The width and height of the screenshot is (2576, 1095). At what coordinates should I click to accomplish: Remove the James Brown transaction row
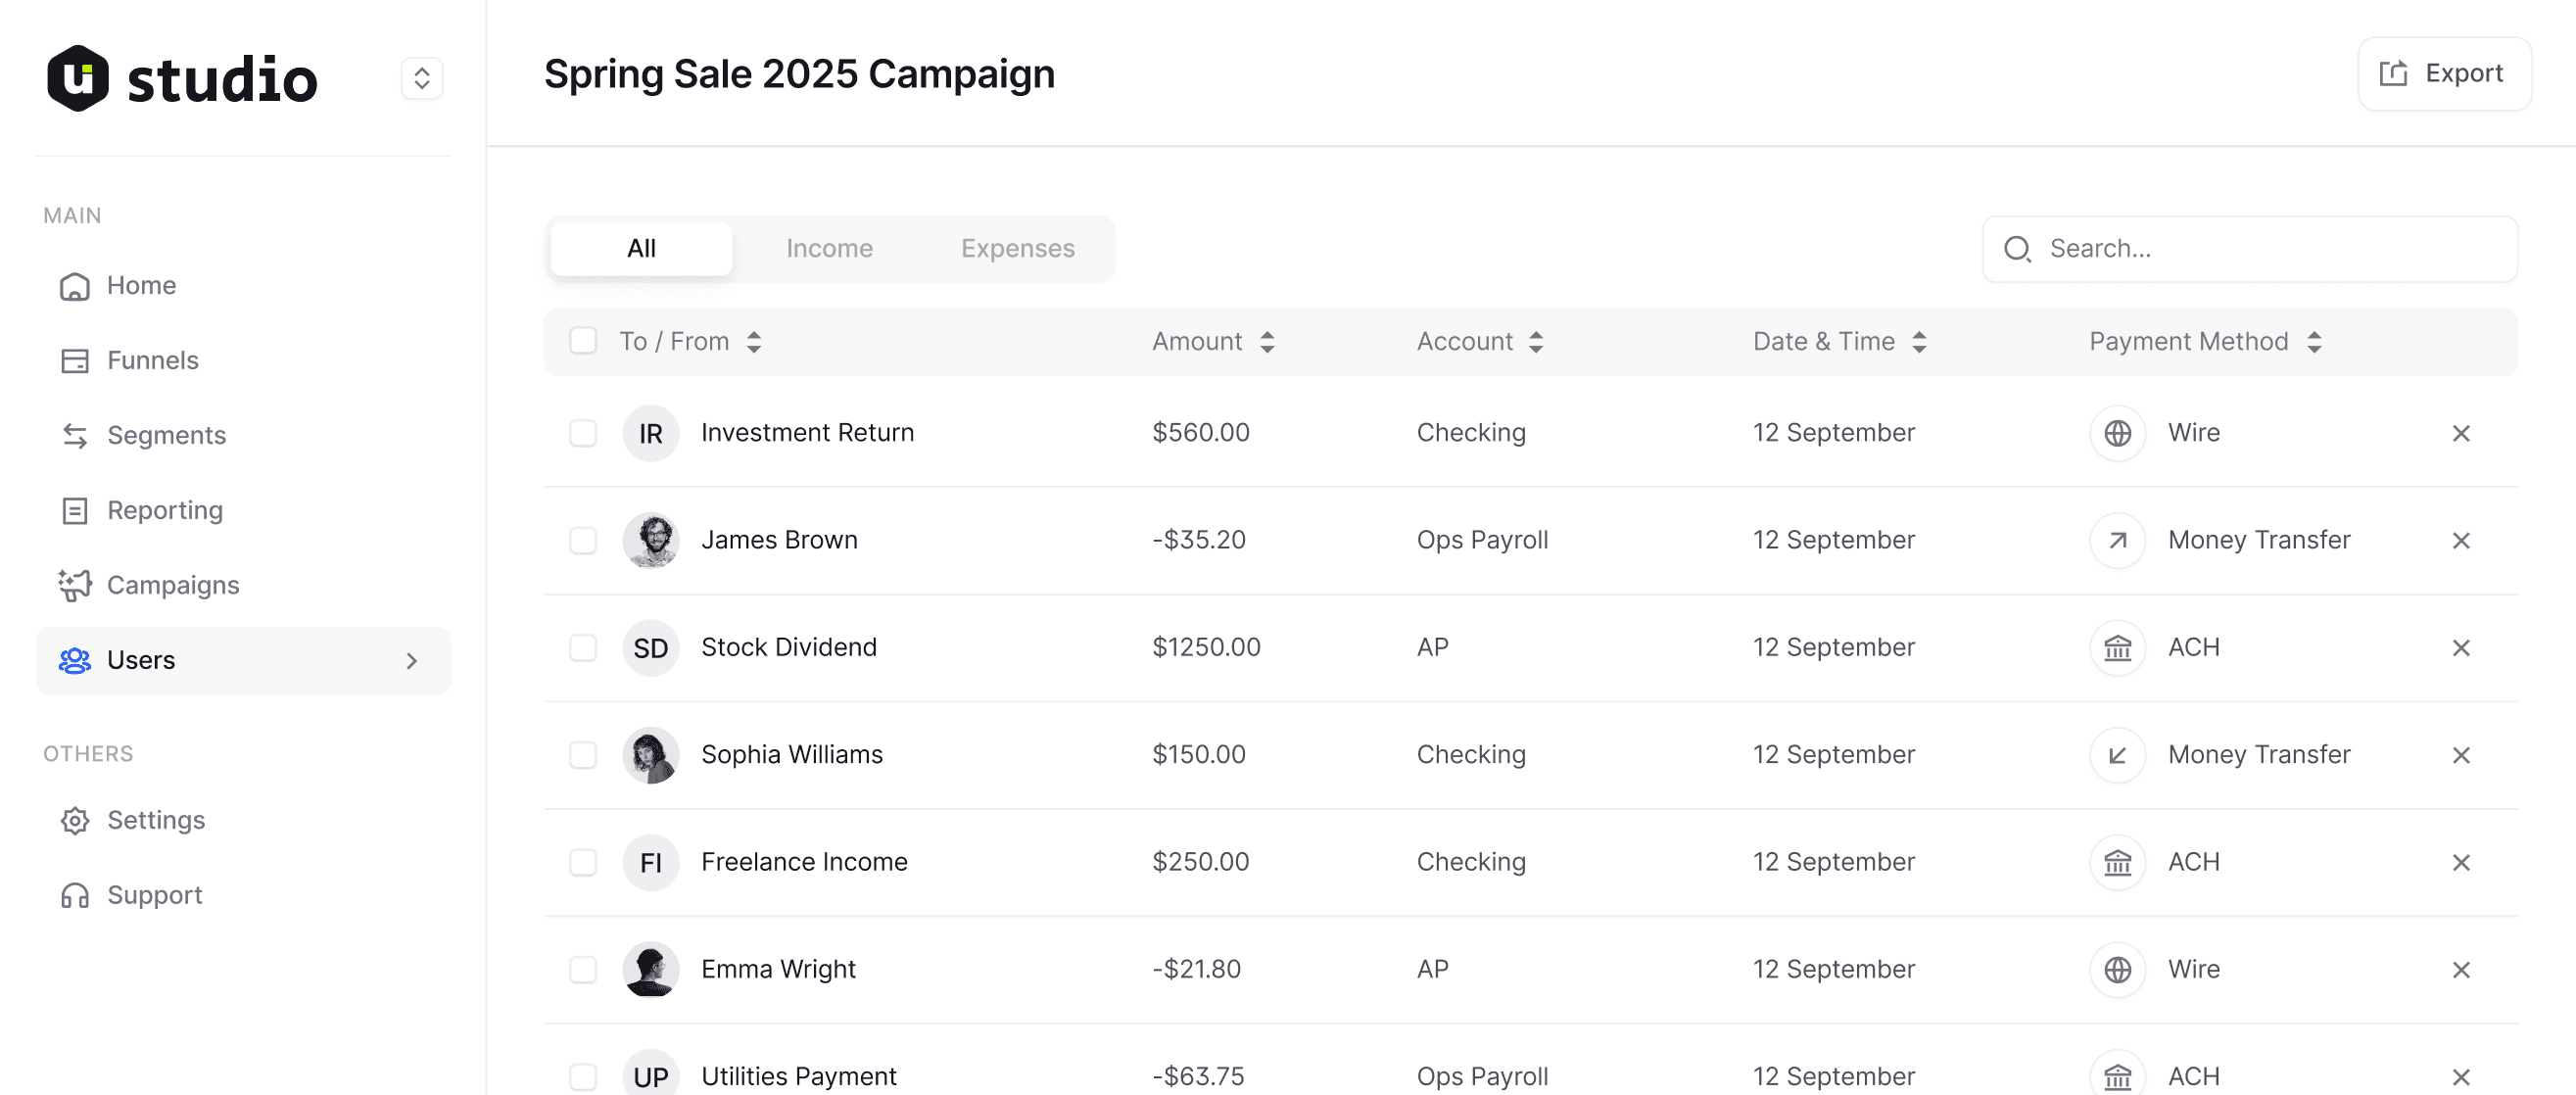click(x=2460, y=541)
